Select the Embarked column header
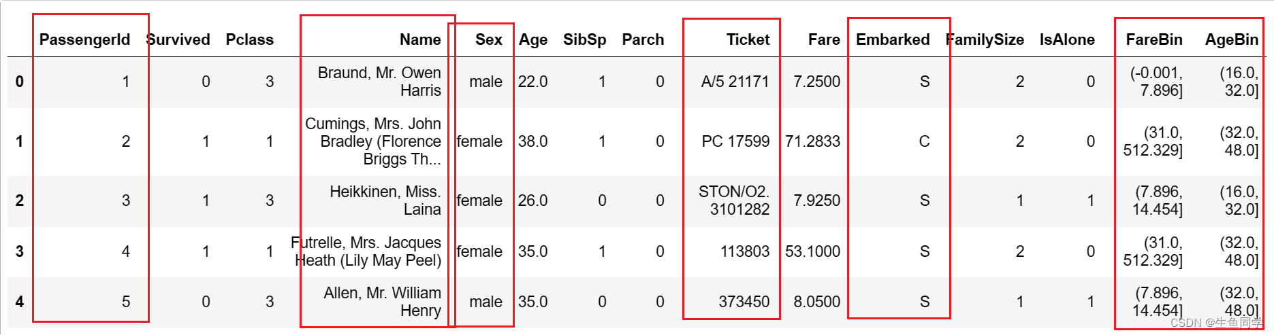Image resolution: width=1274 pixels, height=335 pixels. 893,39
